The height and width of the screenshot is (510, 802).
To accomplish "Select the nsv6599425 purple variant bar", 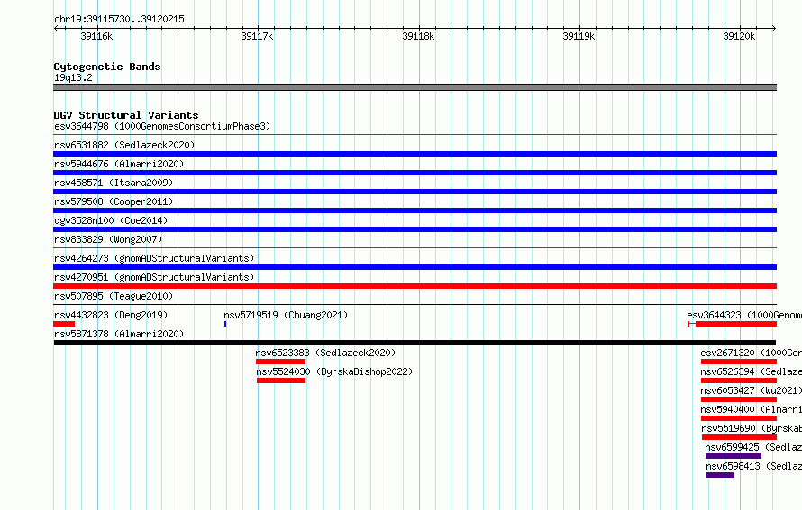I will pyautogui.click(x=734, y=456).
